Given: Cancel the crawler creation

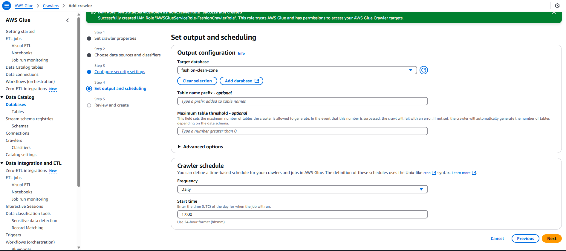Looking at the screenshot, I should pyautogui.click(x=497, y=238).
